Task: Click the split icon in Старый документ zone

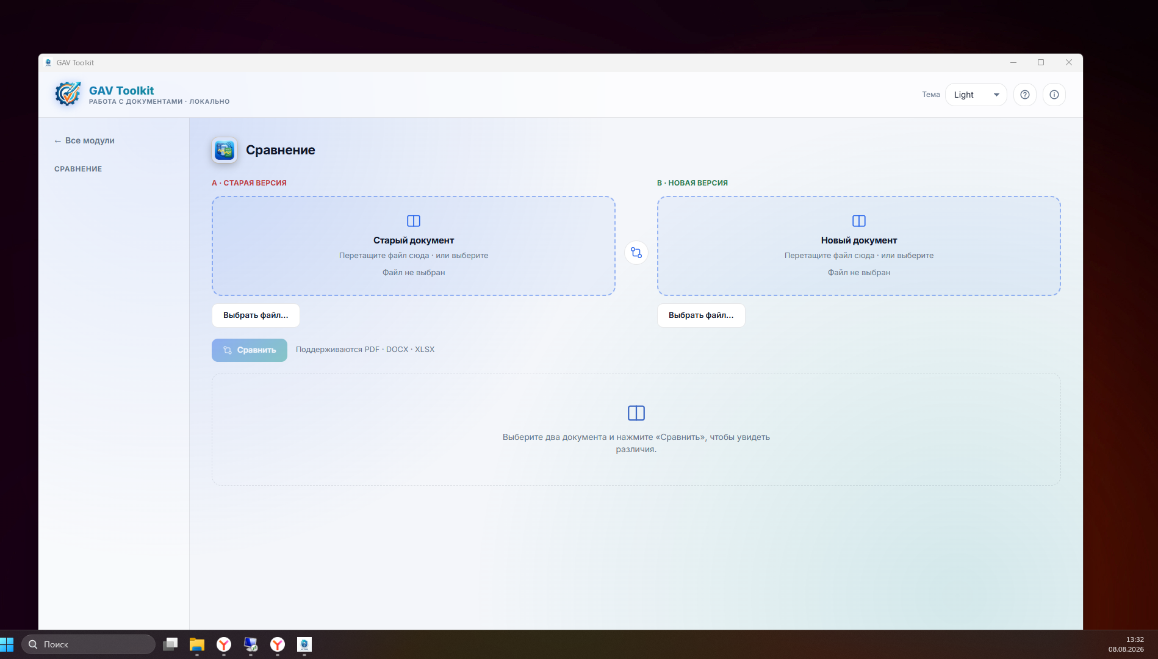Action: pyautogui.click(x=414, y=221)
